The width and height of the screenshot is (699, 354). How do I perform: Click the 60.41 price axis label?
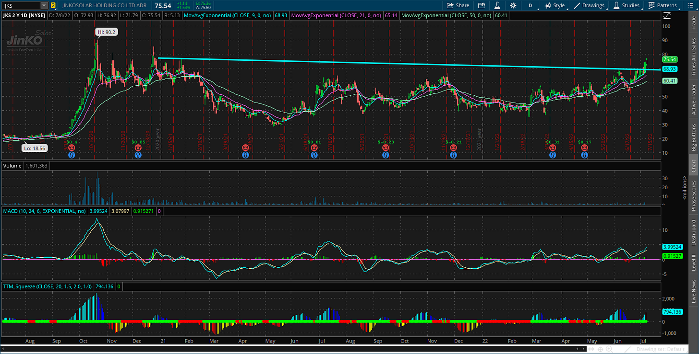669,81
